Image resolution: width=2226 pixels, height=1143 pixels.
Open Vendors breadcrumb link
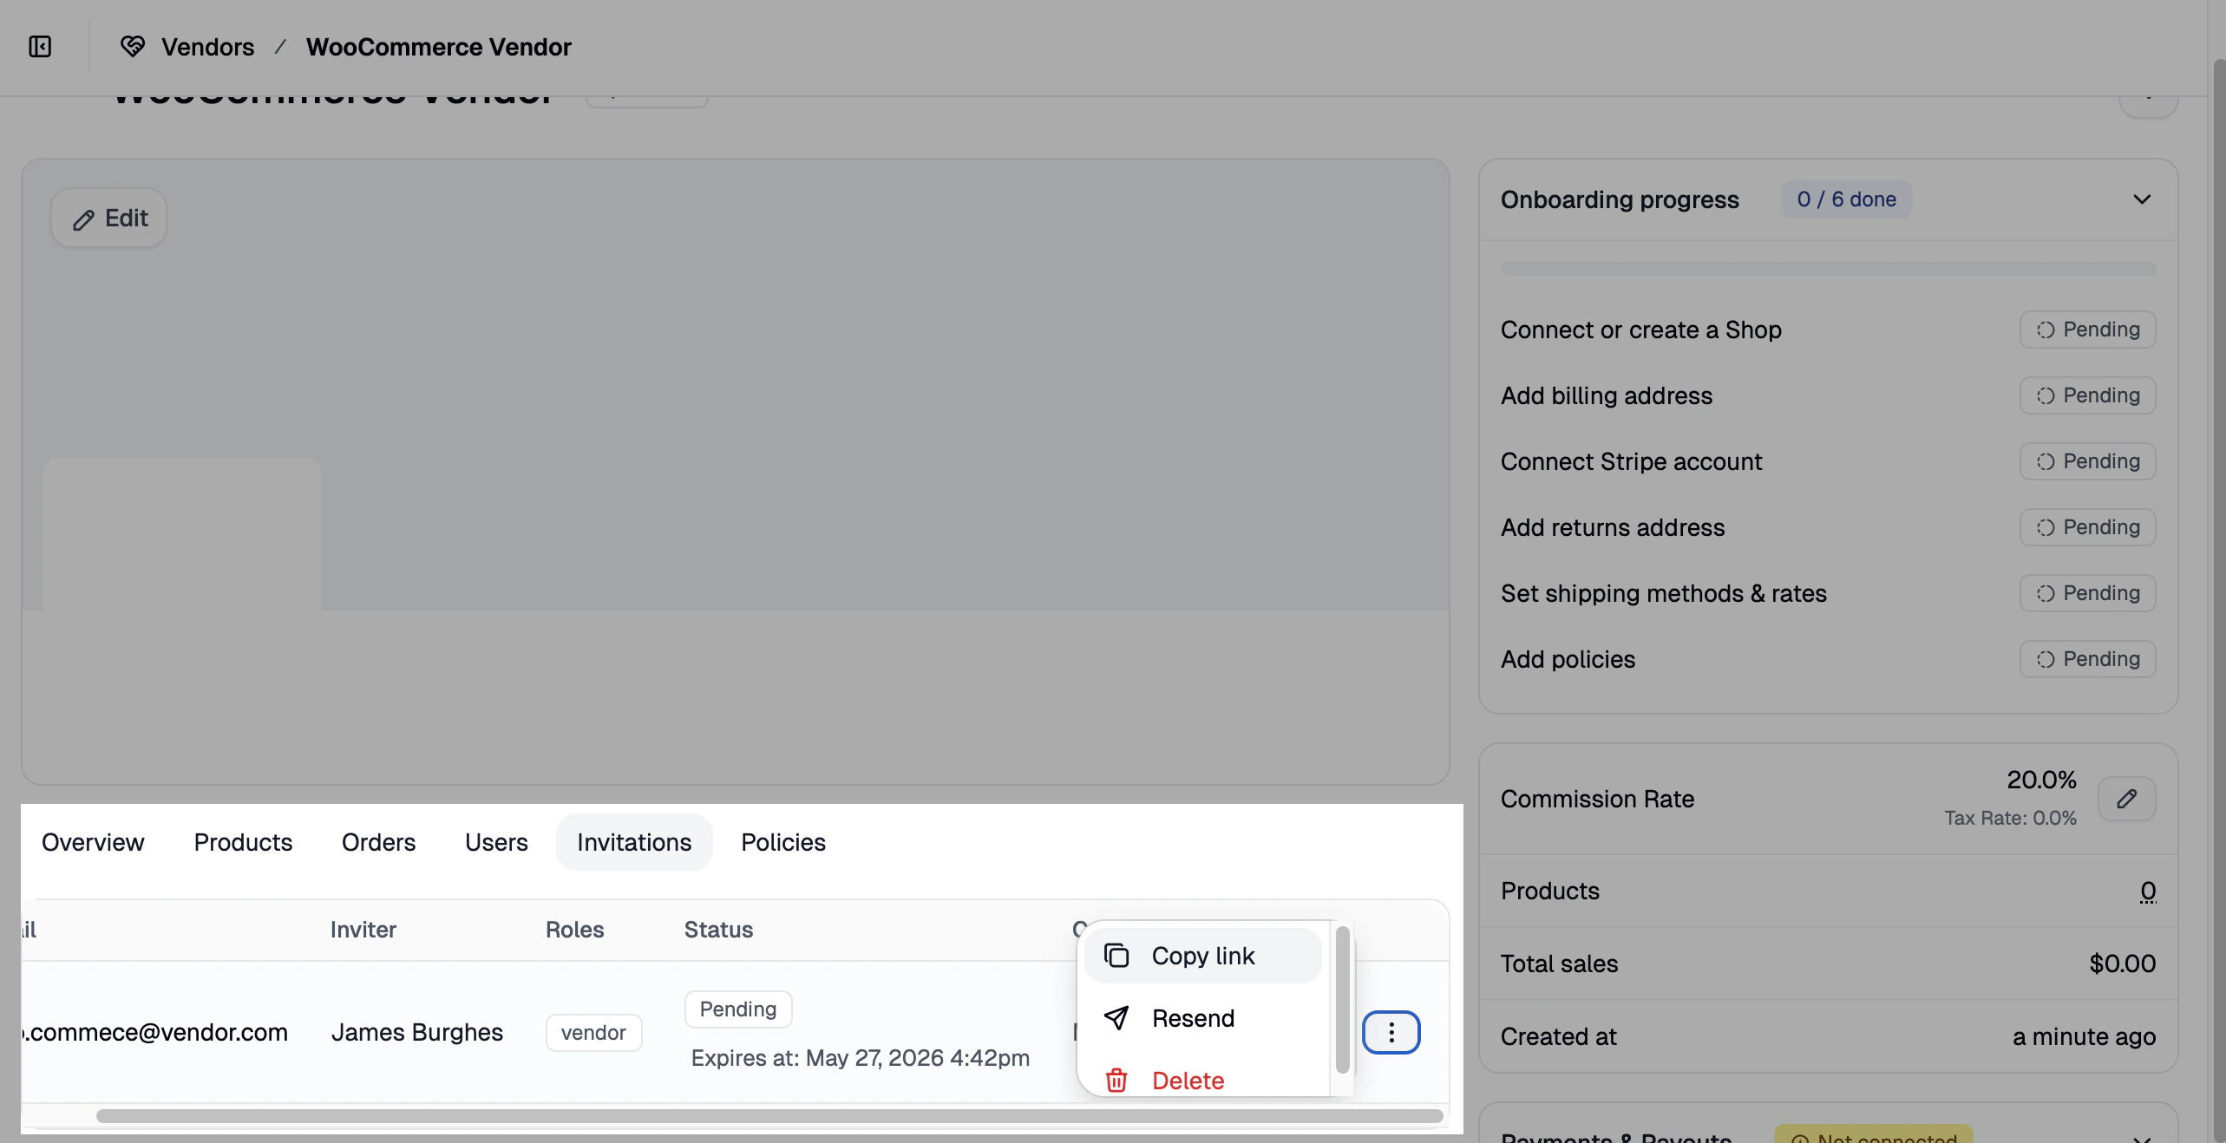[x=207, y=47]
